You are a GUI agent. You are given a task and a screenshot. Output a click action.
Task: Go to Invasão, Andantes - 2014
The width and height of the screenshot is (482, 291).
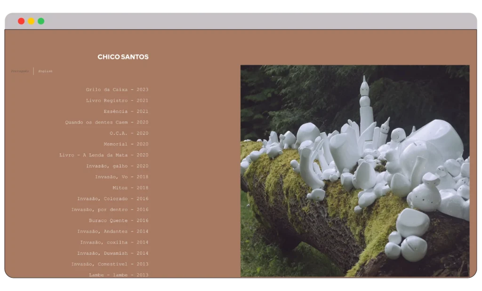click(112, 231)
